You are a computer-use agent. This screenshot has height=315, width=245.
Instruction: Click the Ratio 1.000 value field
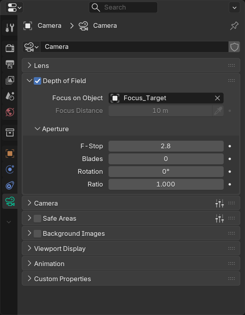point(166,184)
